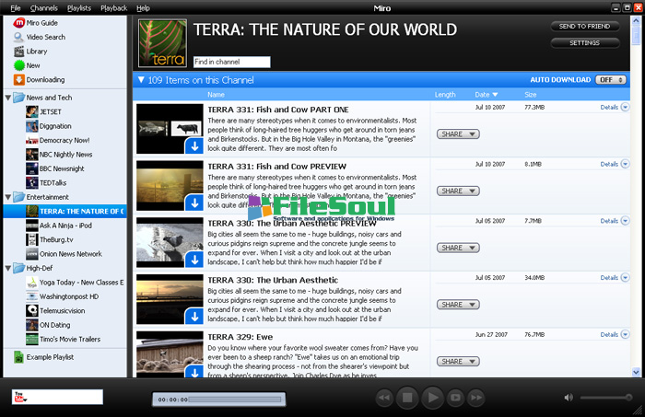Click the Find in channel search field
Viewport: 645px width, 417px height.
(x=231, y=62)
